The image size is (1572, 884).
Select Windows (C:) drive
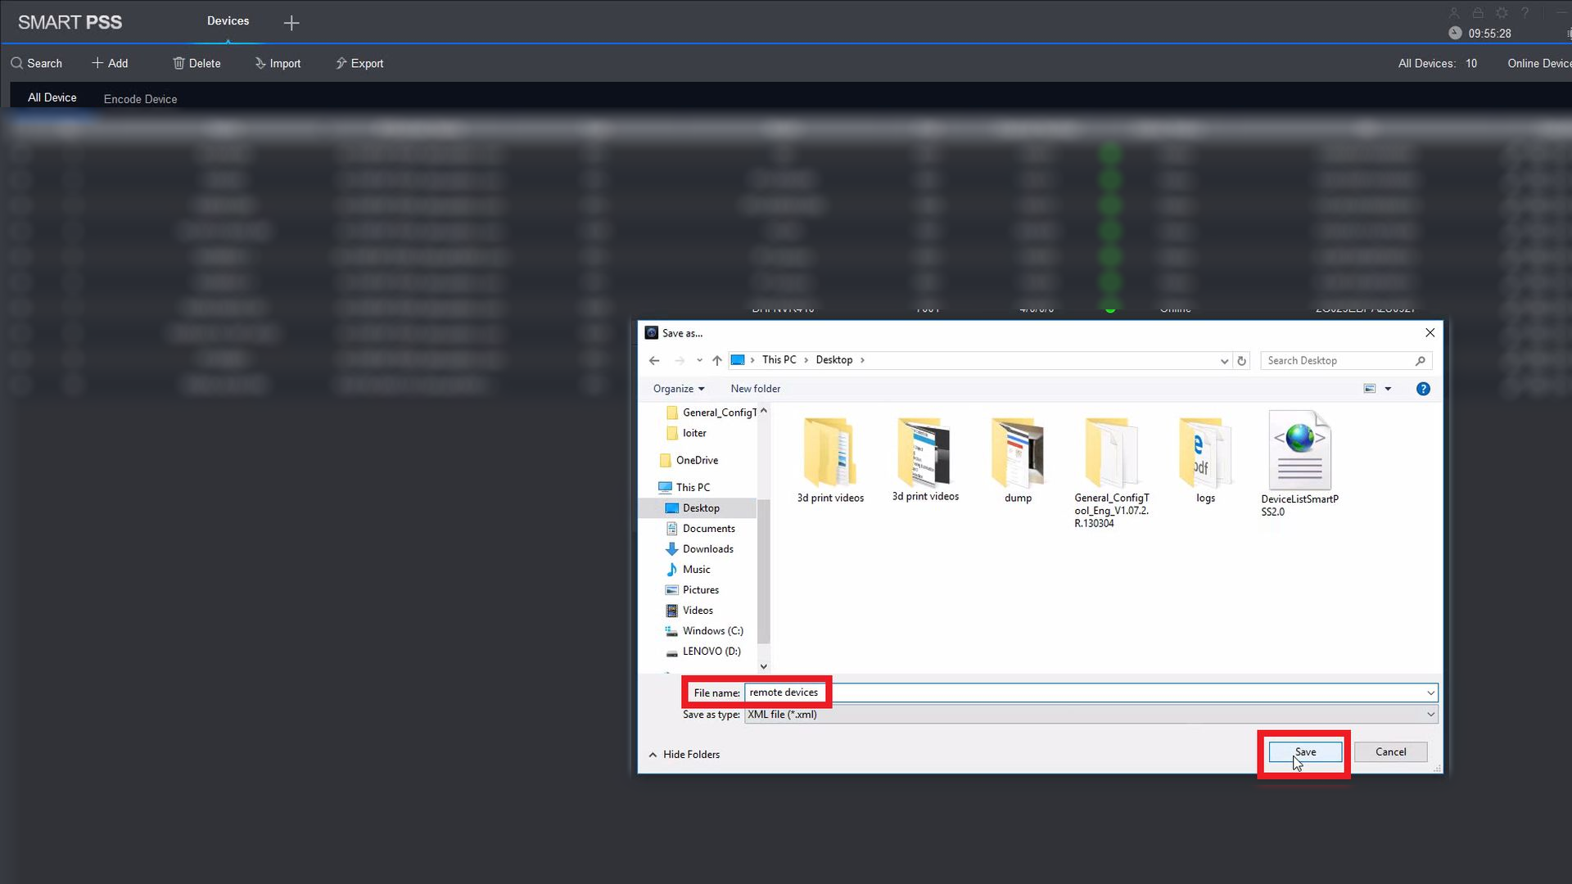pyautogui.click(x=704, y=631)
